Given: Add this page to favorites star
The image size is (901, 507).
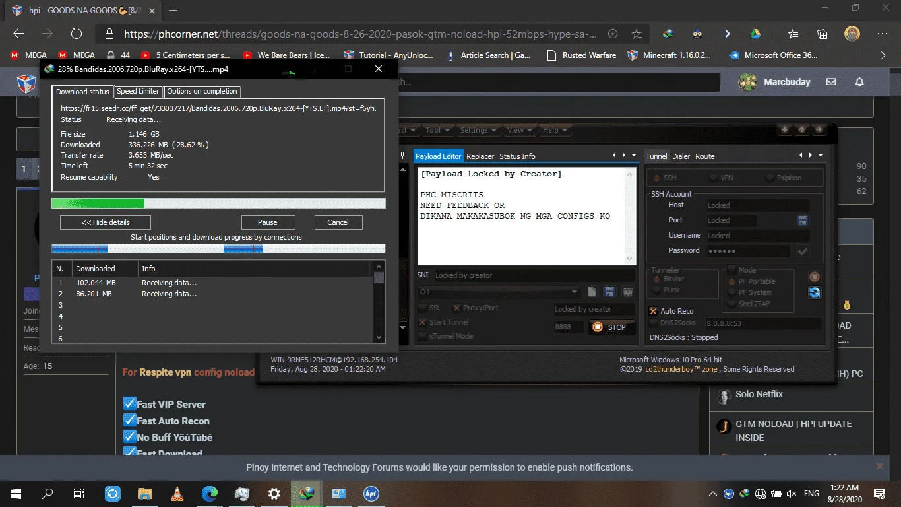Looking at the screenshot, I should 637,34.
